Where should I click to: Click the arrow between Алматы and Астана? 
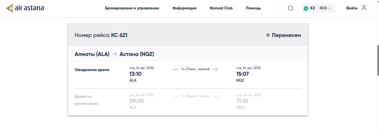tap(115, 54)
